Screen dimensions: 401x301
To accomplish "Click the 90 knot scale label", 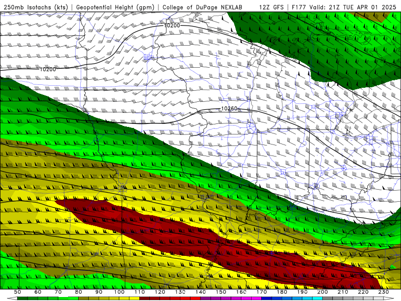I will [x=99, y=292].
